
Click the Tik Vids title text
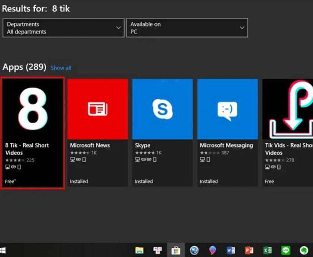289,149
